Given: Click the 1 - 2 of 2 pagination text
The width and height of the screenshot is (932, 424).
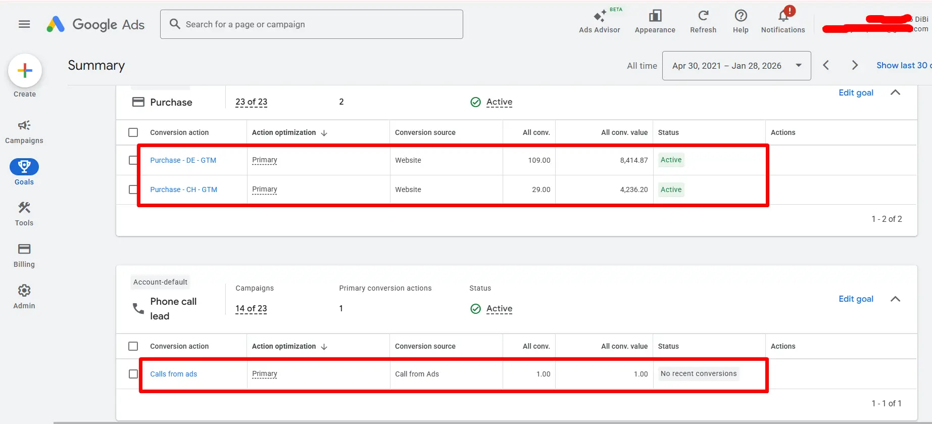Looking at the screenshot, I should (887, 219).
